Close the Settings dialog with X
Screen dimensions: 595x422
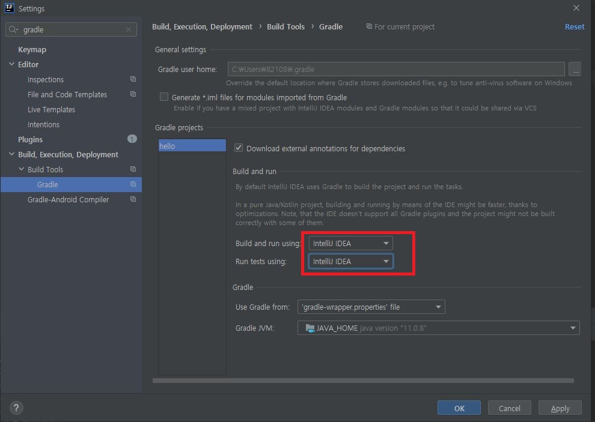[x=576, y=8]
